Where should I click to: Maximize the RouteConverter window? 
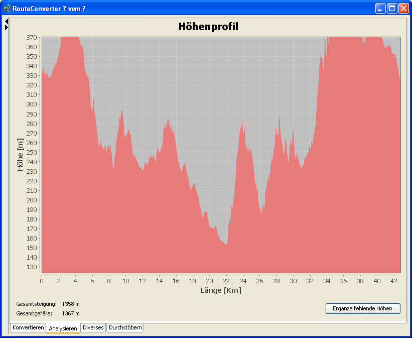pos(392,8)
